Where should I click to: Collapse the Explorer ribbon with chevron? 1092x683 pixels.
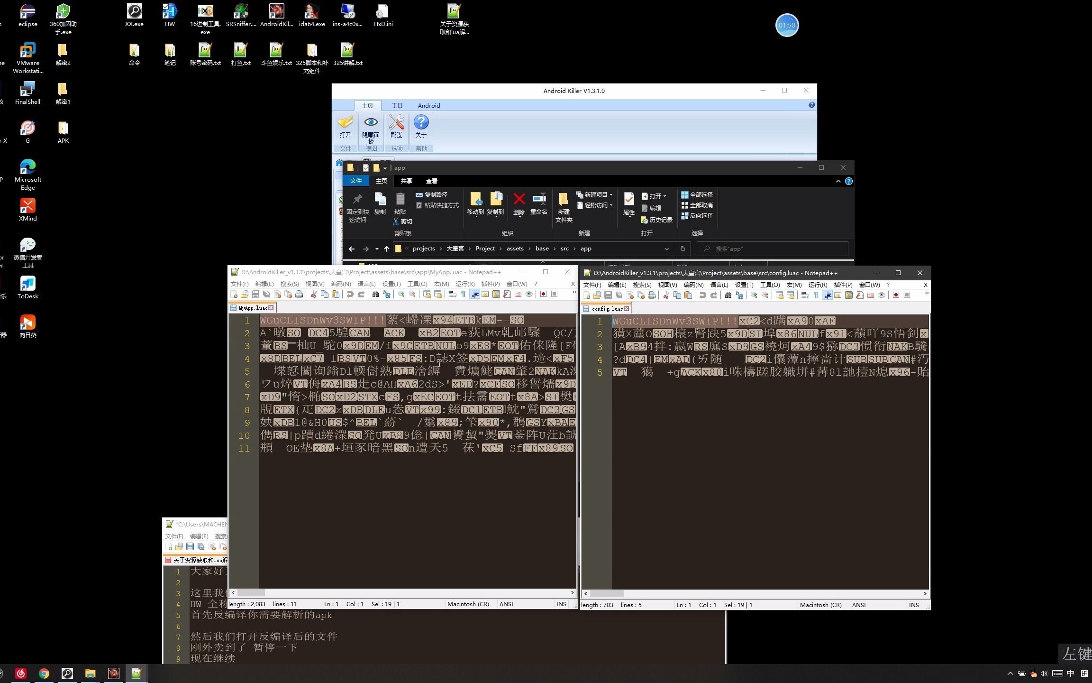pyautogui.click(x=838, y=181)
